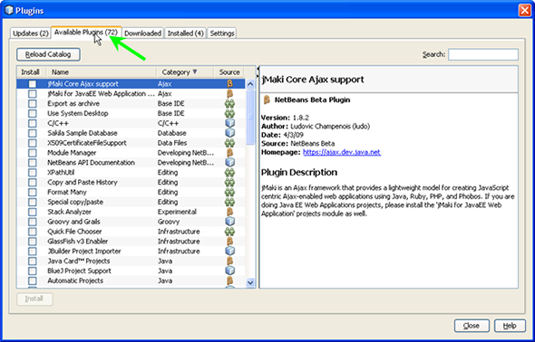Tick the BlueJ Project Support checkbox
Screen dimensions: 535x342
(x=33, y=271)
